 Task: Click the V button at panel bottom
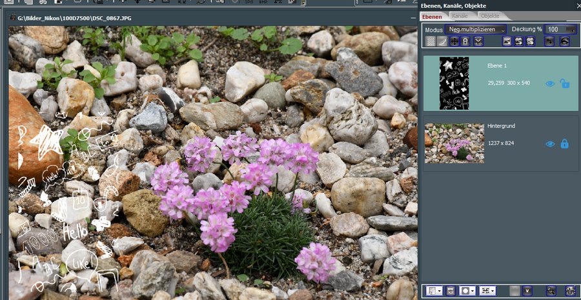(527, 291)
